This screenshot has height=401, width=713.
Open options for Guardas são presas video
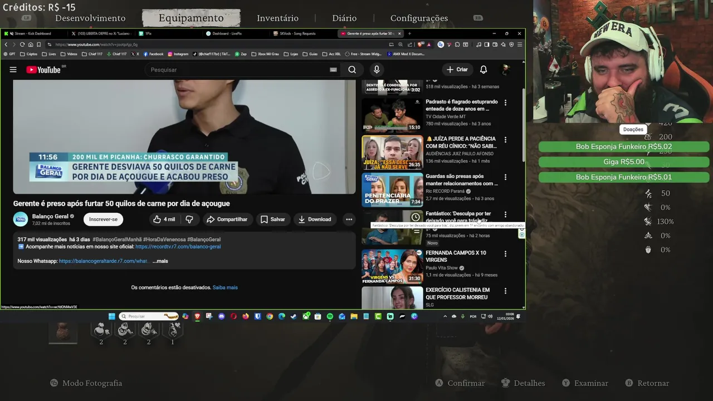click(505, 177)
